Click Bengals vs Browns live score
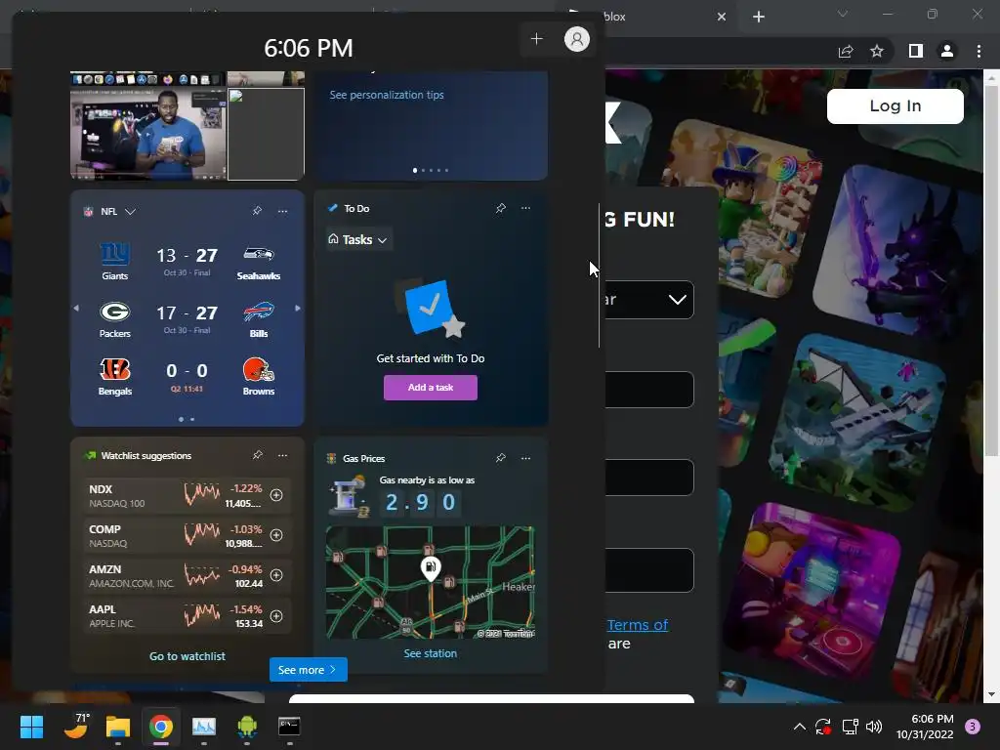Image resolution: width=1000 pixels, height=750 pixels. (187, 377)
